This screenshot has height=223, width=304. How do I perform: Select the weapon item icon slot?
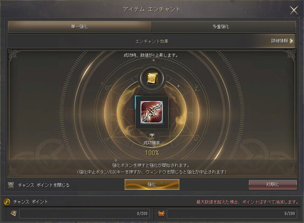tap(152, 112)
